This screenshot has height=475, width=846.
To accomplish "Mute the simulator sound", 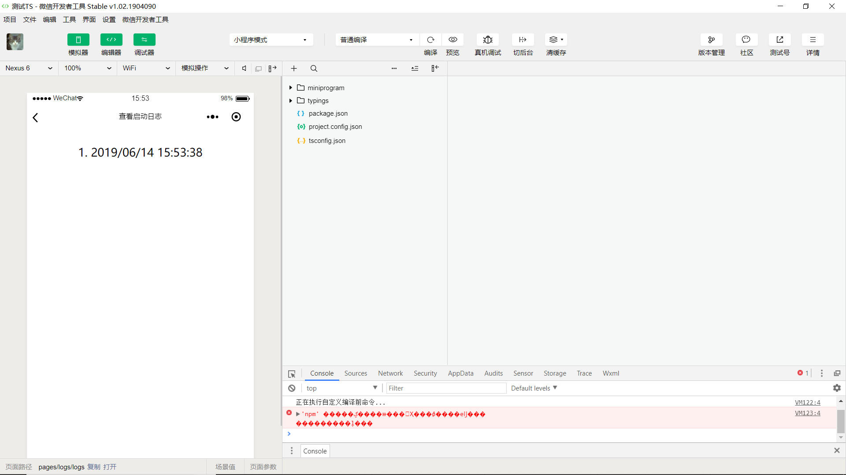I will coord(244,68).
